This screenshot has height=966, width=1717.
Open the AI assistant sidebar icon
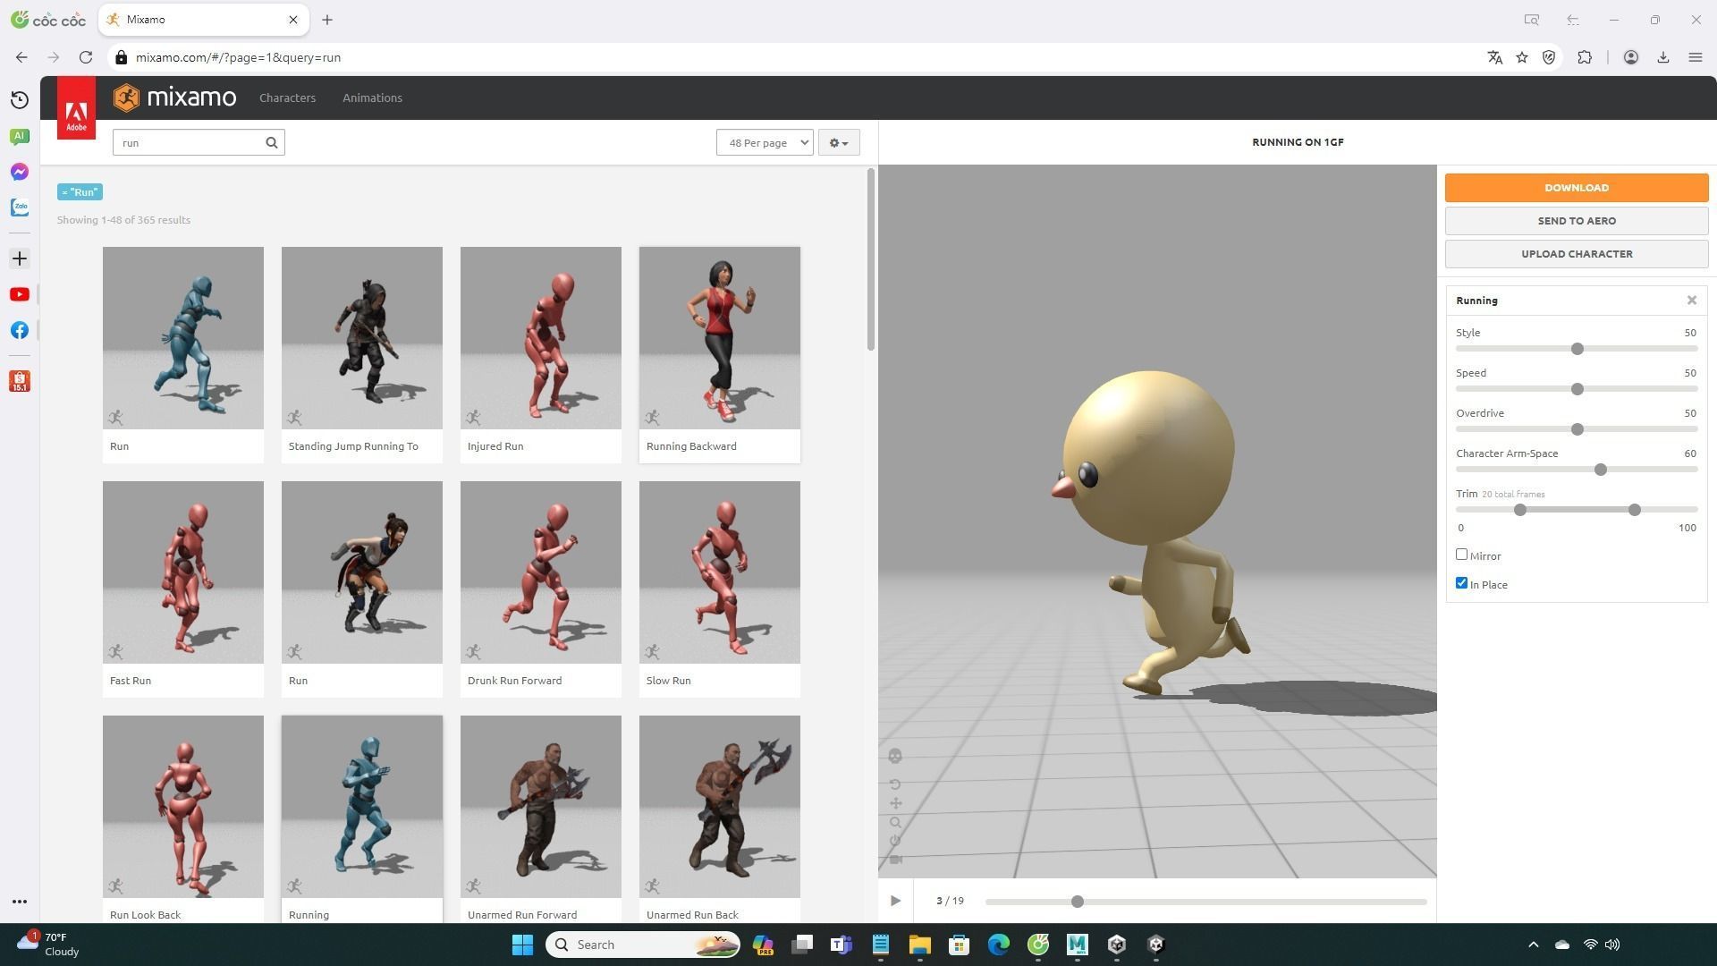[20, 136]
